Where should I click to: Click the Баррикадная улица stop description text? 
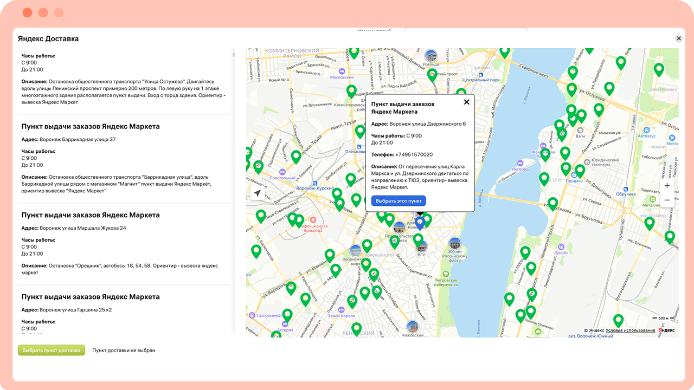(x=117, y=184)
